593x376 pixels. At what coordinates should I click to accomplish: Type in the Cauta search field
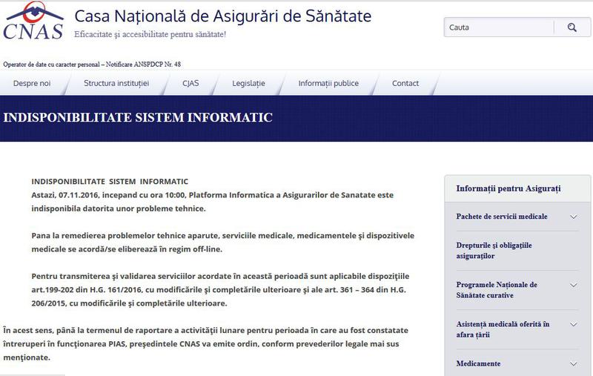click(498, 27)
